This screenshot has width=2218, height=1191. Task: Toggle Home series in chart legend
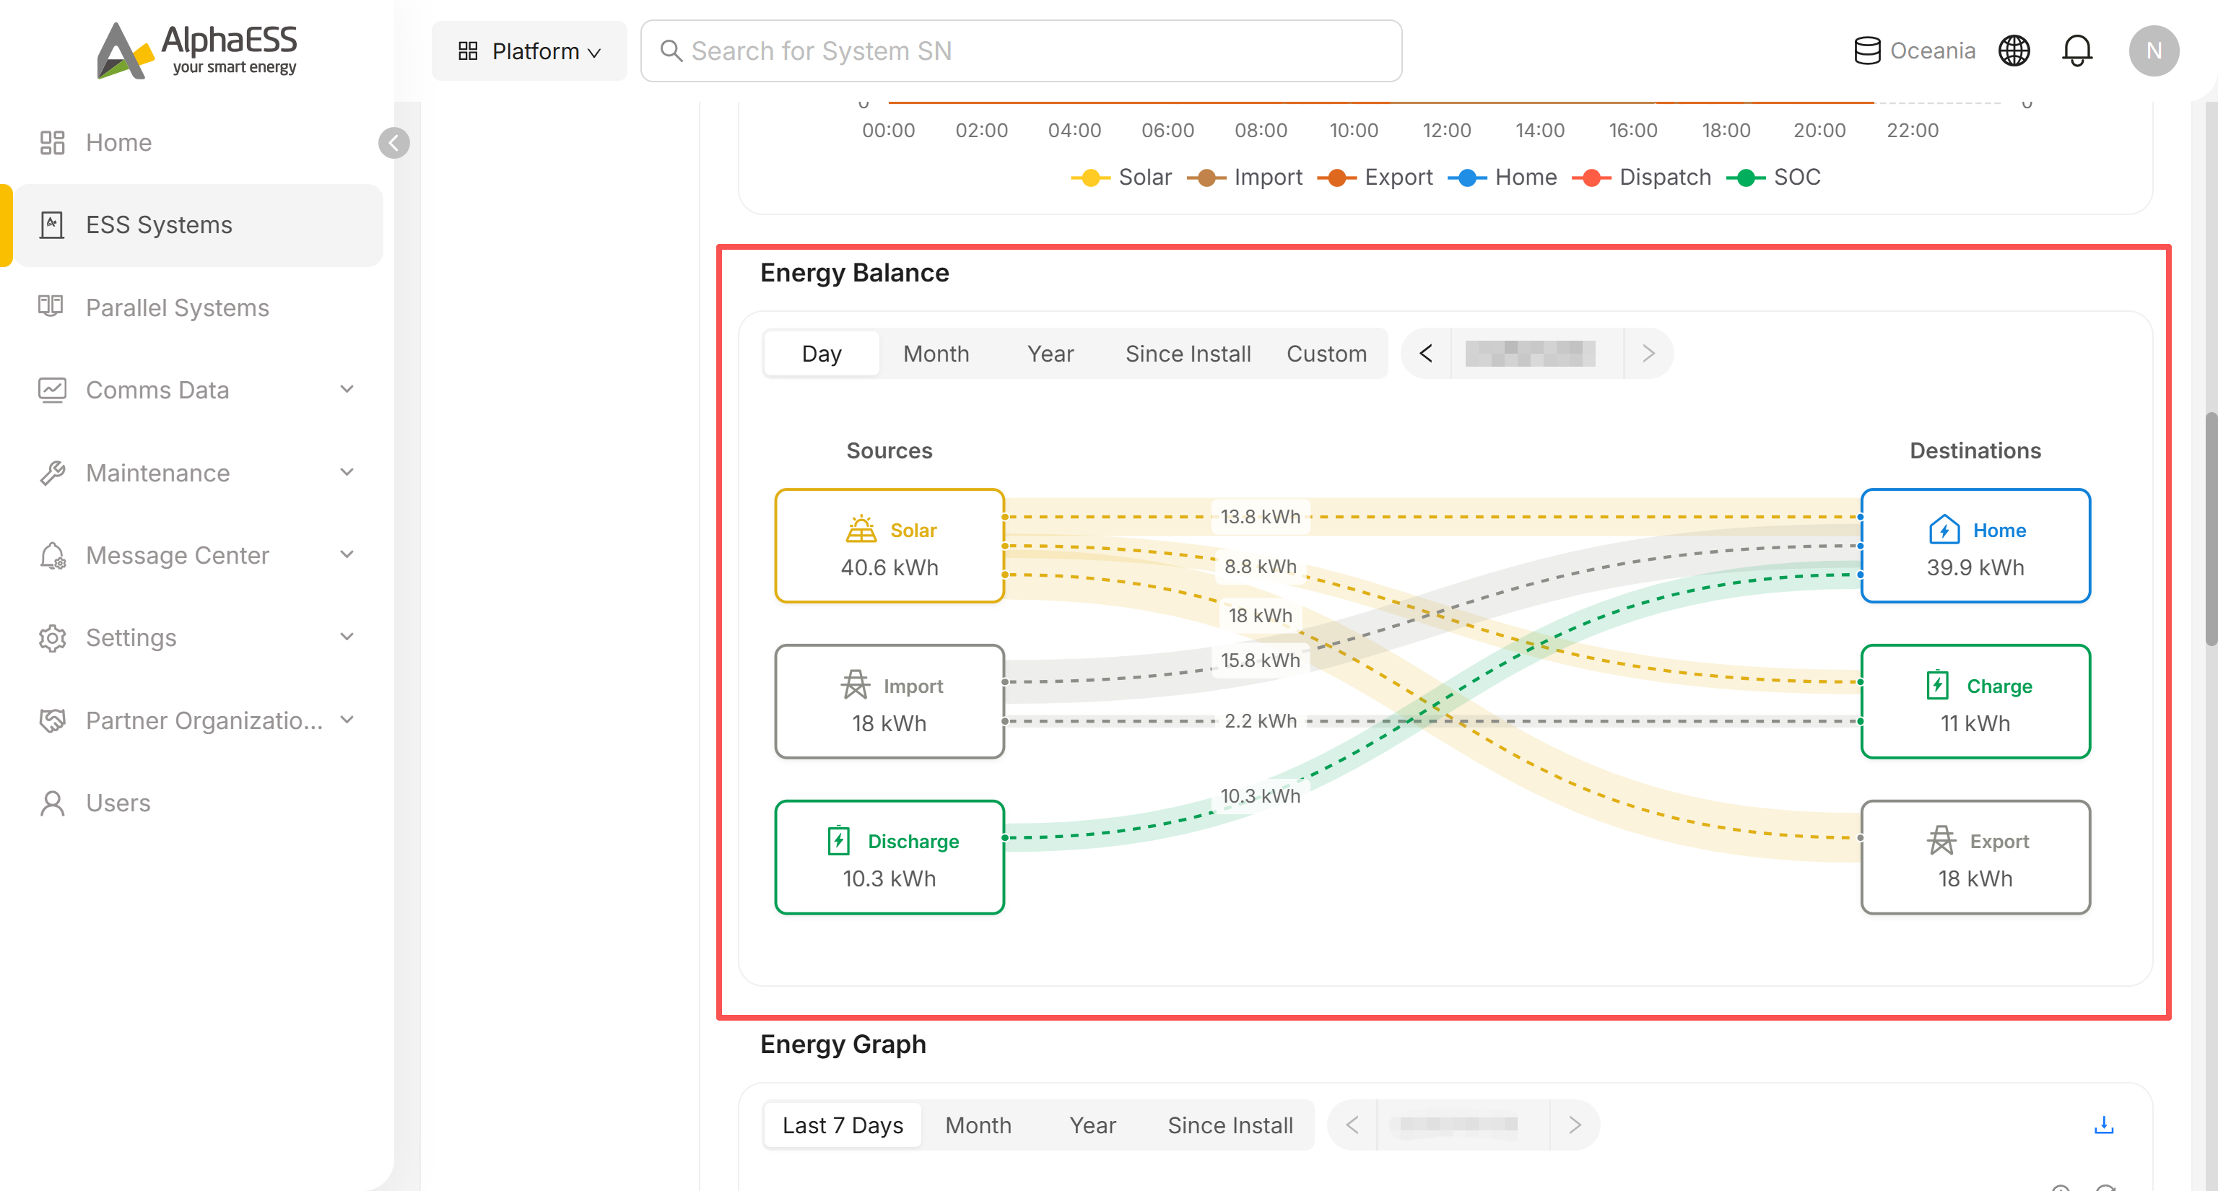point(1502,178)
